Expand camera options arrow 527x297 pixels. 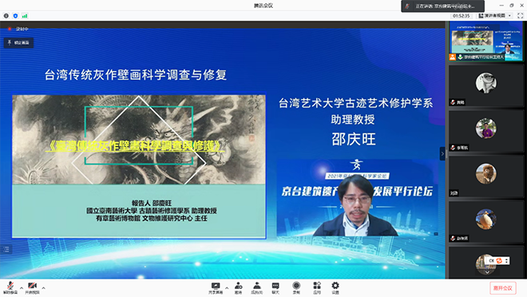[x=43, y=288]
